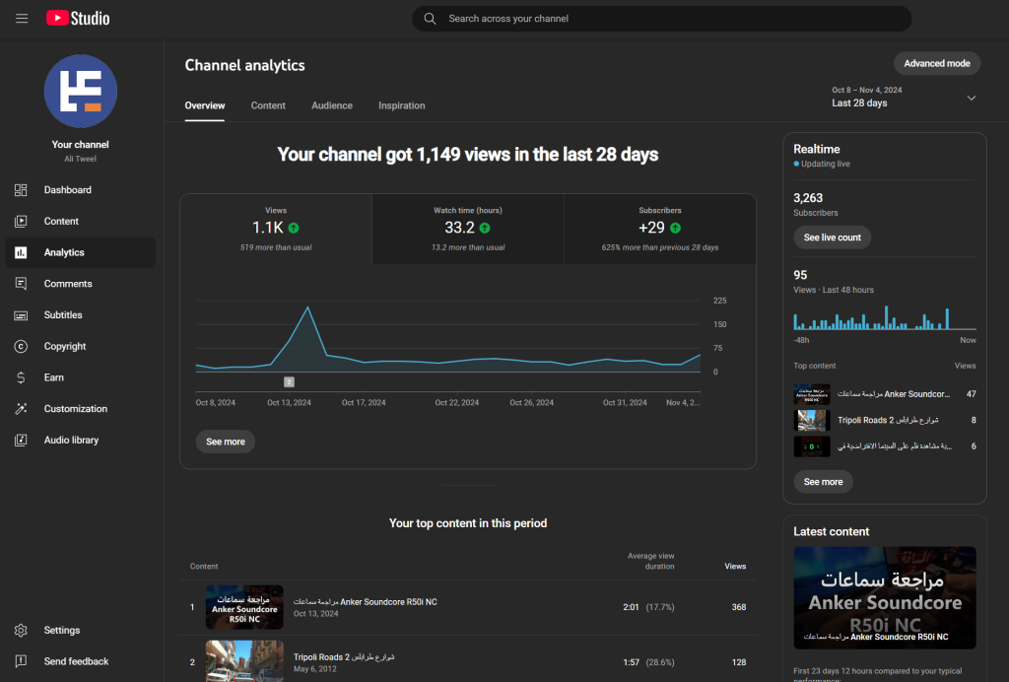The width and height of the screenshot is (1009, 682).
Task: Click the Audio library icon
Action: click(x=21, y=441)
